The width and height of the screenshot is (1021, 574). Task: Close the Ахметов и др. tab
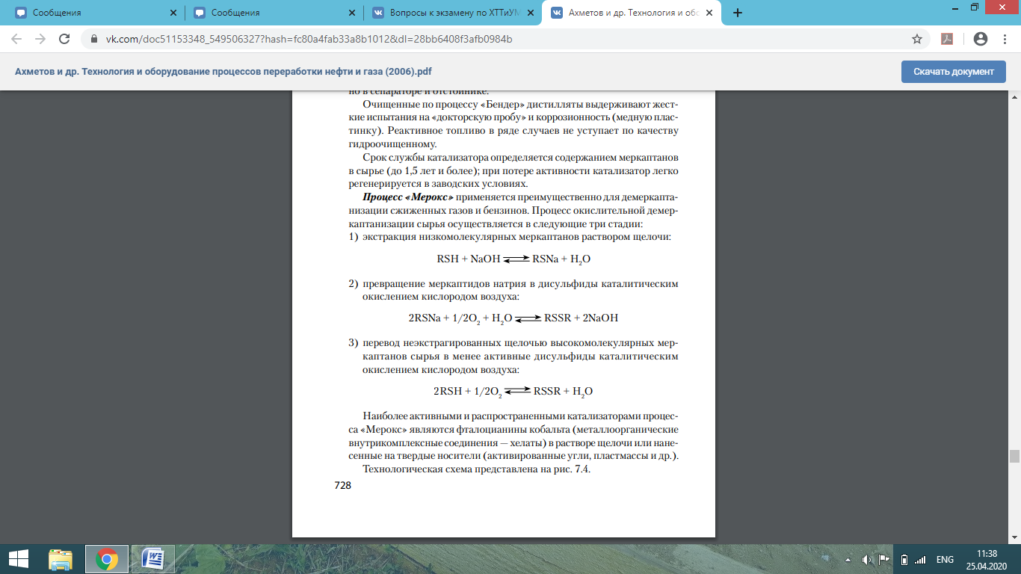(708, 13)
